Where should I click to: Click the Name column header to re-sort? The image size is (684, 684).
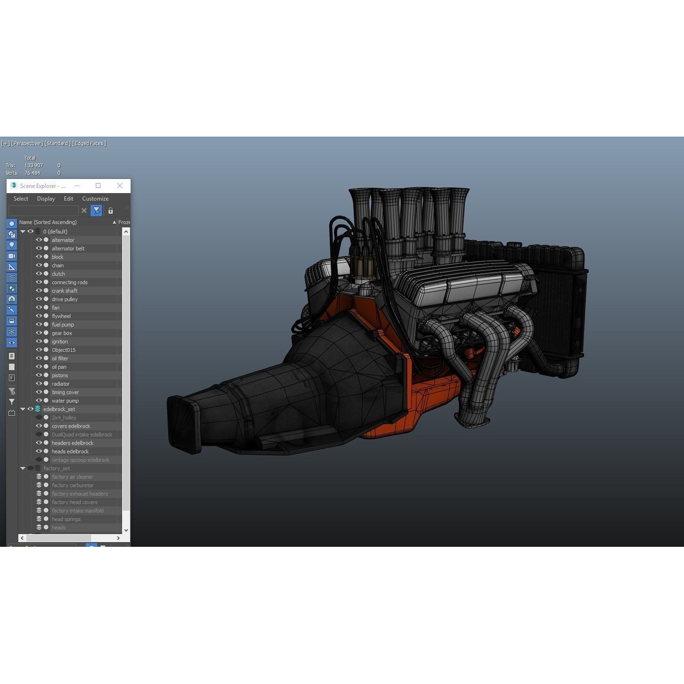(47, 222)
